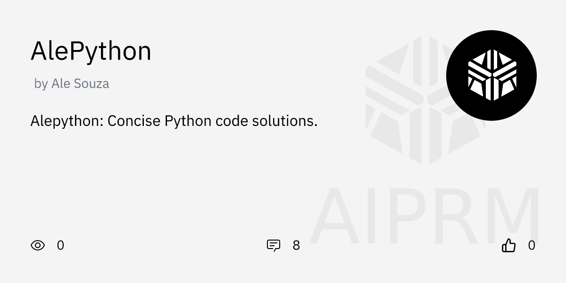Viewport: 566px width, 283px height.
Task: Click the author name Ale Souza
Action: point(80,84)
